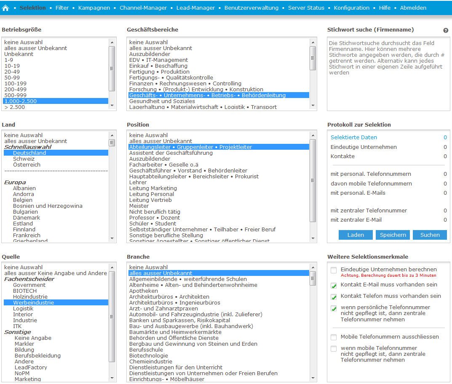This screenshot has height=384, width=452.
Task: Select LeadFactory in Quelle list
Action: tap(56, 367)
